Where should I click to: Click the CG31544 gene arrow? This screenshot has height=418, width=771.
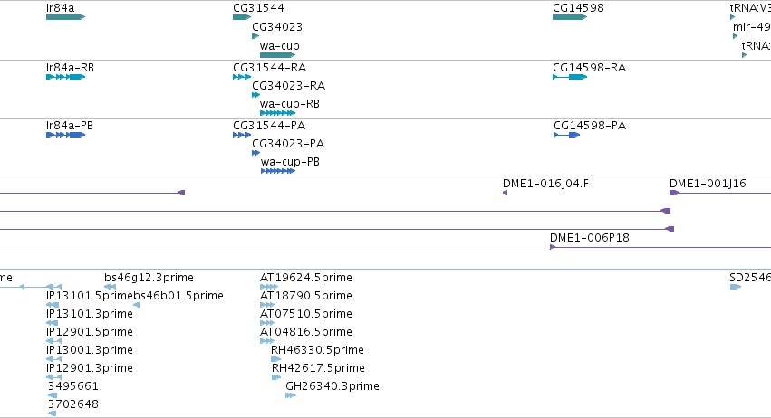click(242, 17)
